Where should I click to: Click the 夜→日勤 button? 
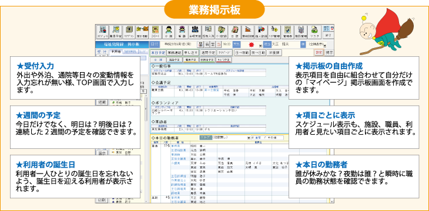pos(258,53)
